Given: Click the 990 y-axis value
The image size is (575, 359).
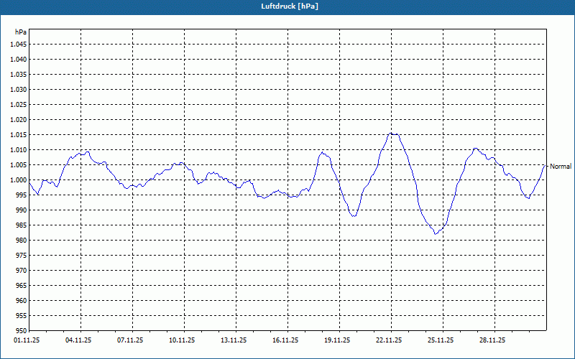Looking at the screenshot, I should (x=22, y=210).
